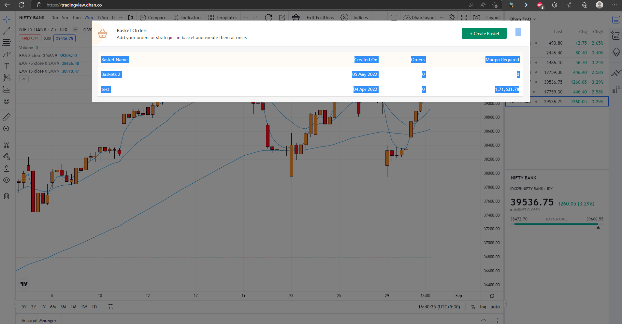Open browser extensions puzzle icon
622x324 pixels.
554,5
